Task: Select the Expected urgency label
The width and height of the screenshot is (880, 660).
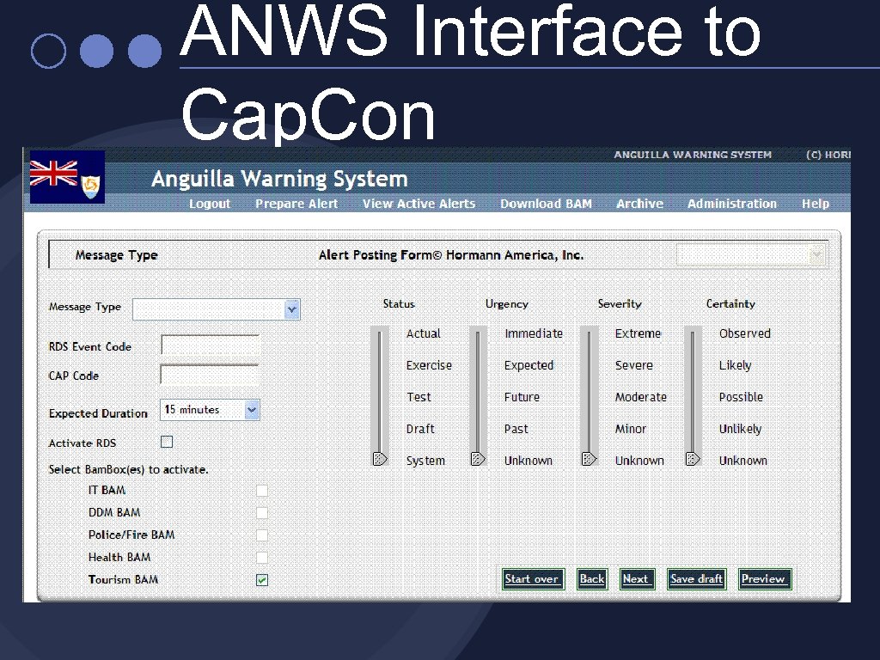Action: pyautogui.click(x=529, y=365)
